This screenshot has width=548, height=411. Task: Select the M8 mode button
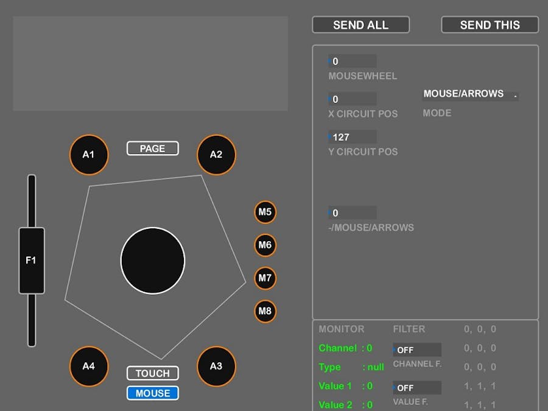coord(265,311)
